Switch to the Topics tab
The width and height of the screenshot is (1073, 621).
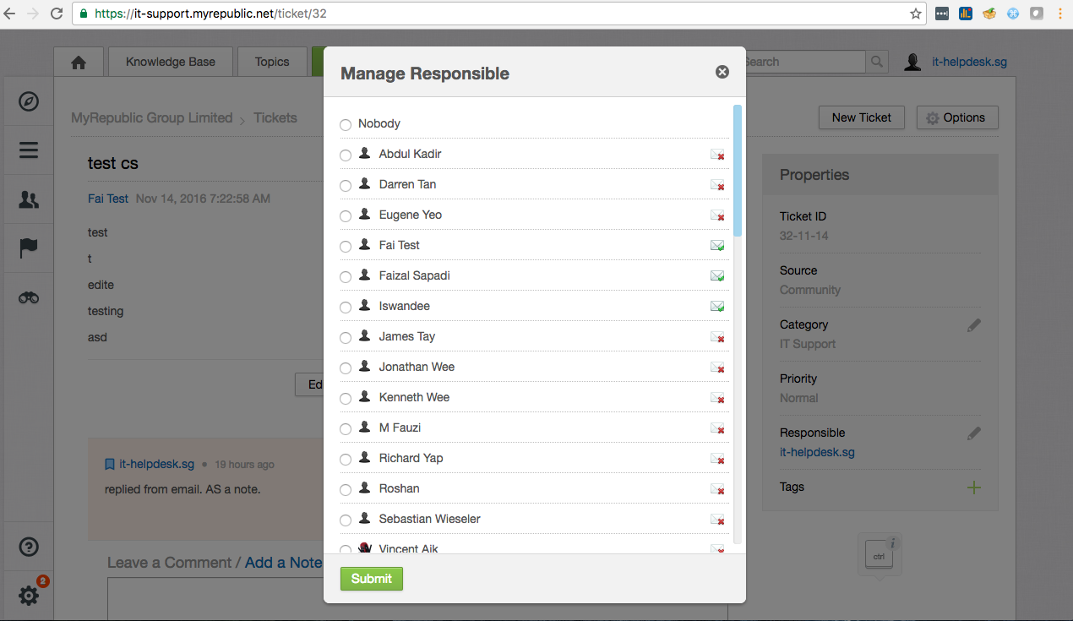tap(272, 63)
